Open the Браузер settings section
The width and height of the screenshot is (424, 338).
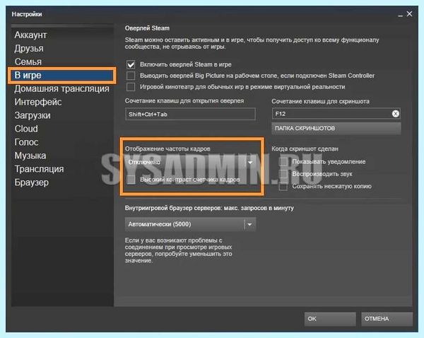click(32, 182)
